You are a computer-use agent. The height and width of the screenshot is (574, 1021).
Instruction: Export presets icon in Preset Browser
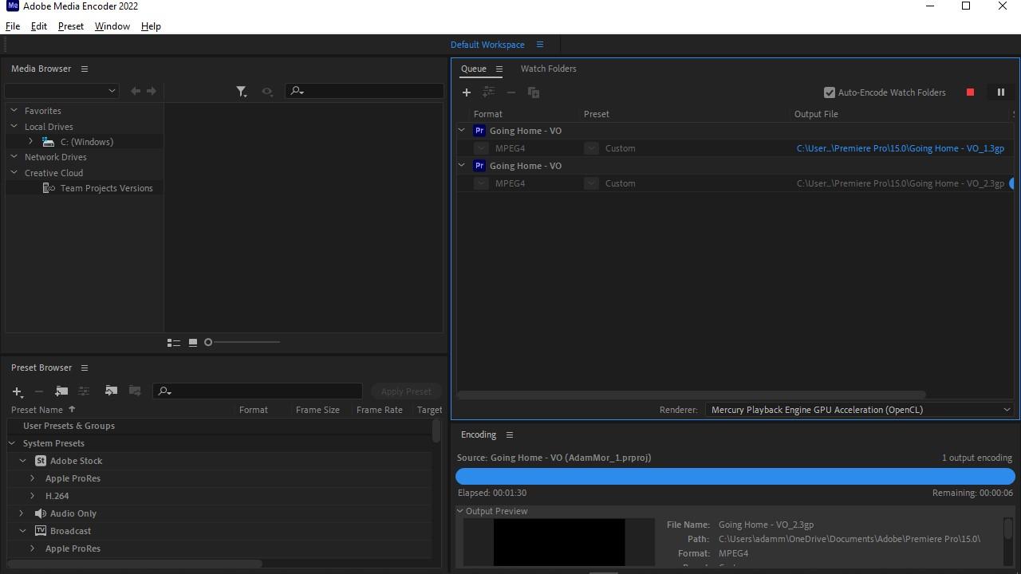click(x=135, y=391)
